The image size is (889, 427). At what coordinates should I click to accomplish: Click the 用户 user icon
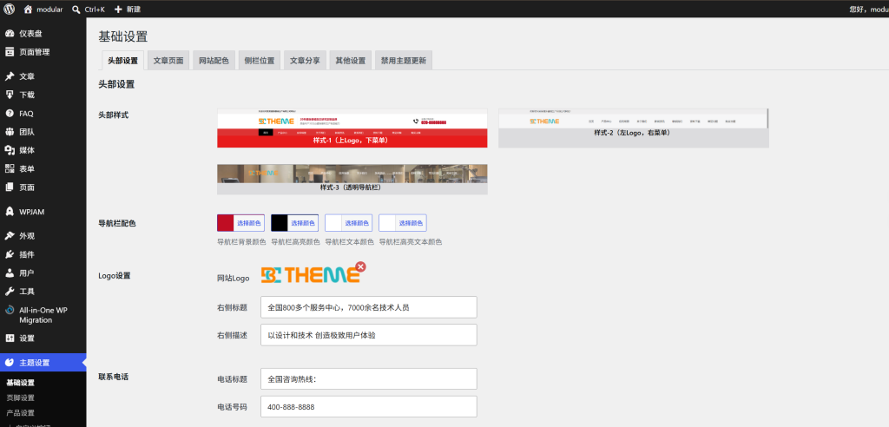(x=10, y=273)
